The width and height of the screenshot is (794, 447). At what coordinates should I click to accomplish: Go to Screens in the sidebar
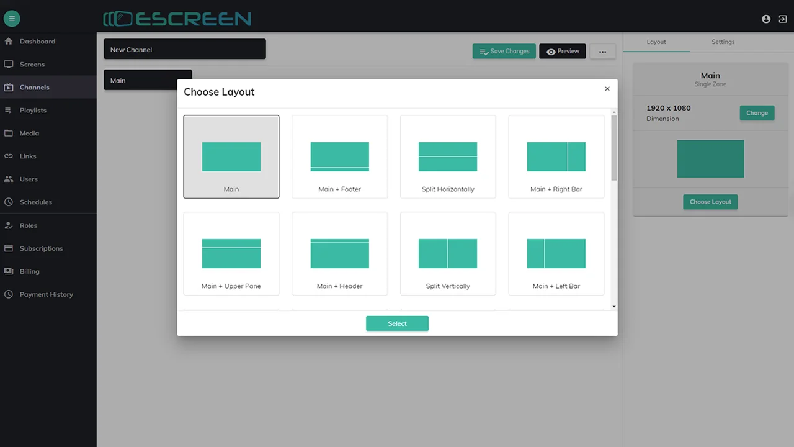pos(32,65)
